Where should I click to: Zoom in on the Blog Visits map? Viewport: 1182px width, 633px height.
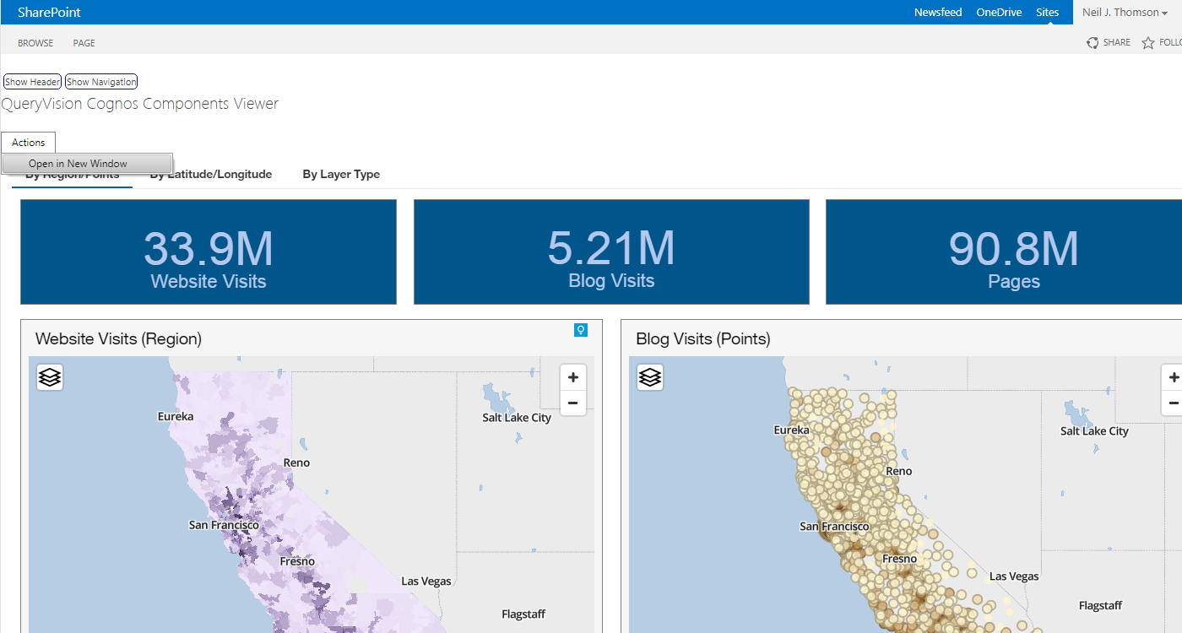1174,376
